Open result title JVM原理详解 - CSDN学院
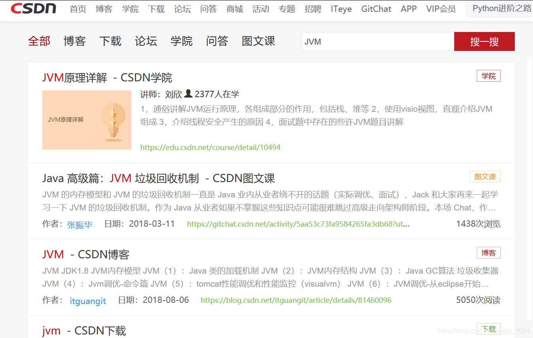Screen dimensions: 533x338 coord(107,77)
